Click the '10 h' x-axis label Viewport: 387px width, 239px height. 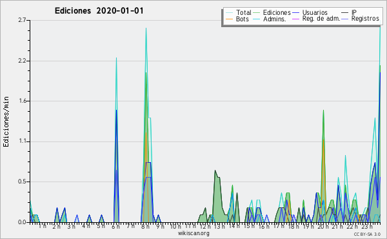point(175,227)
